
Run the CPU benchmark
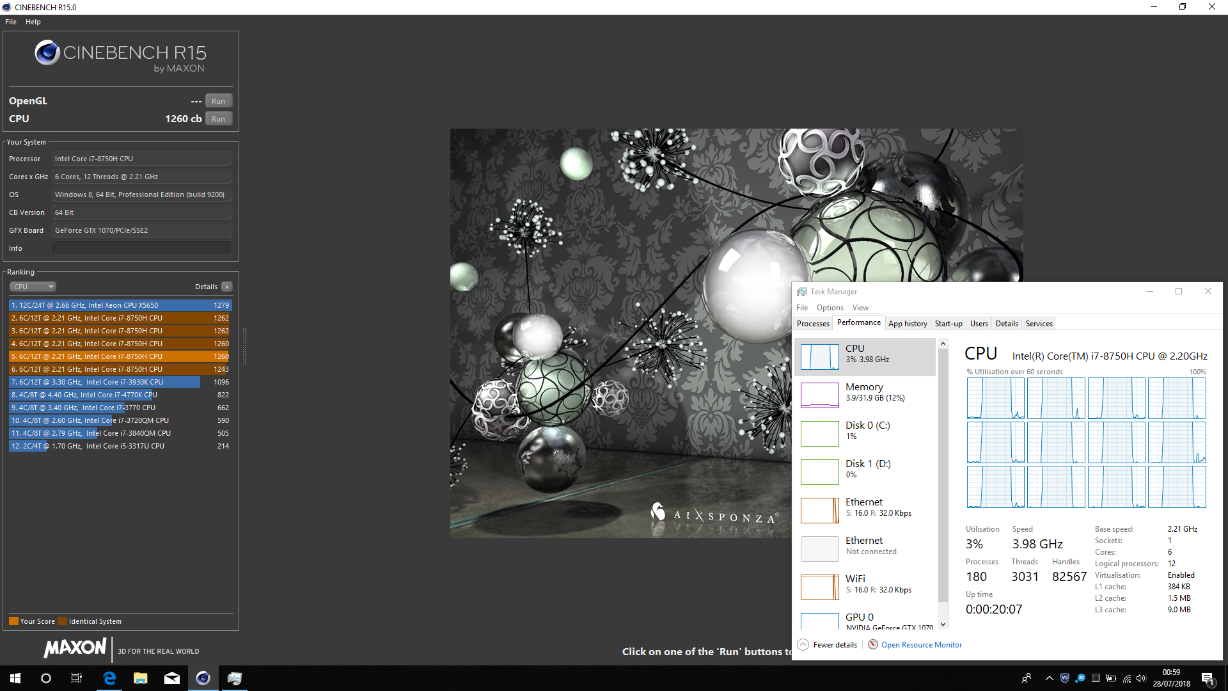coord(218,119)
